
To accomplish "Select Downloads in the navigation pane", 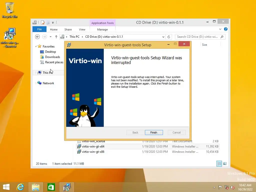I will coord(52,57).
